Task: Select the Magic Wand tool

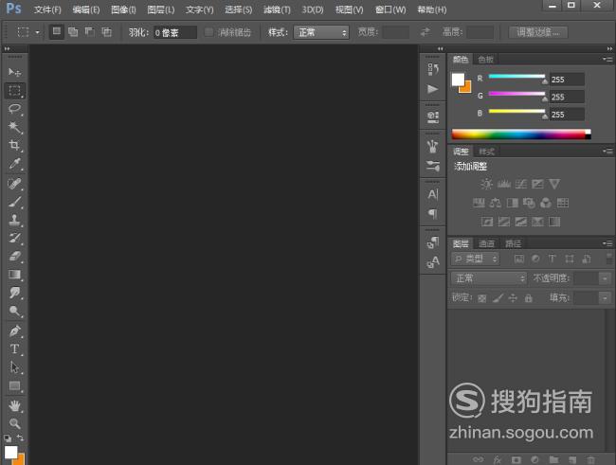Action: click(x=15, y=127)
